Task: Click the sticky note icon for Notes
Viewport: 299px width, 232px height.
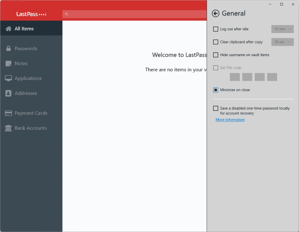Action: tap(8, 63)
